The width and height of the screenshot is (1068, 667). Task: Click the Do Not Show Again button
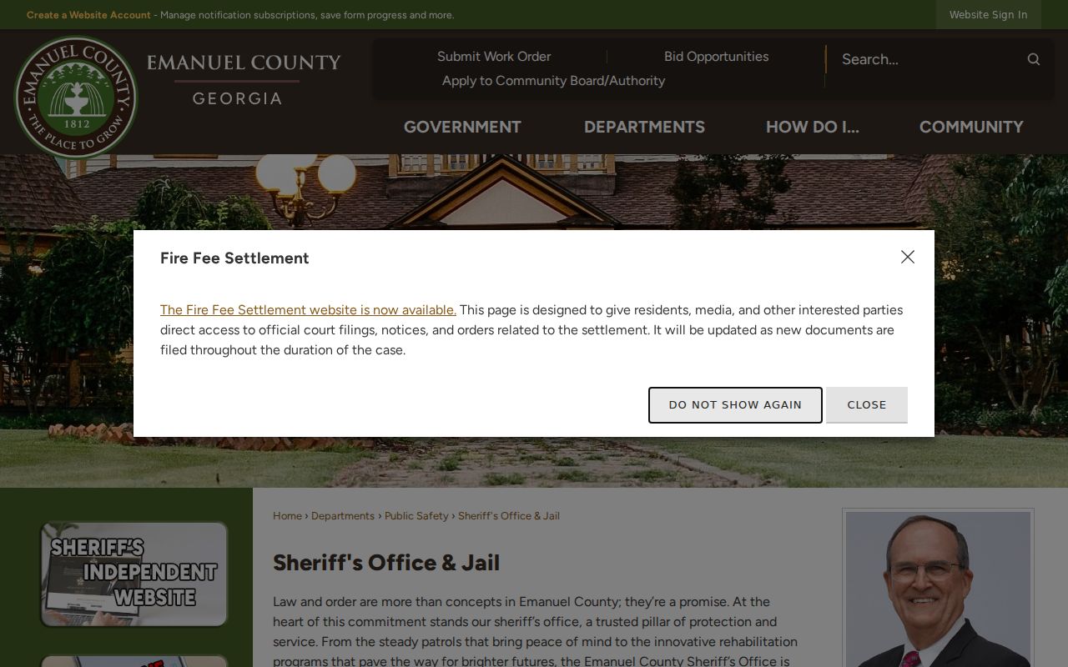pos(735,404)
